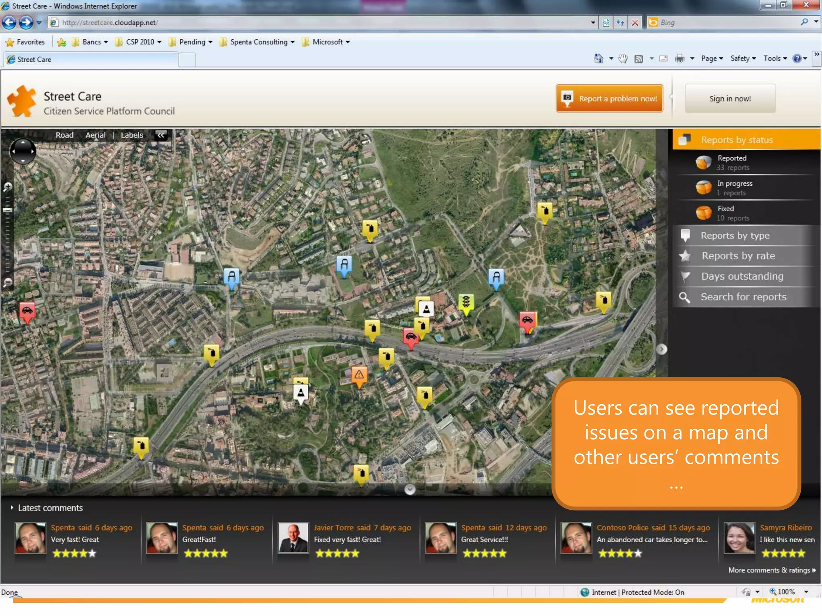The image size is (822, 616).
Task: Click the IE Back arrow button
Action: pos(9,22)
